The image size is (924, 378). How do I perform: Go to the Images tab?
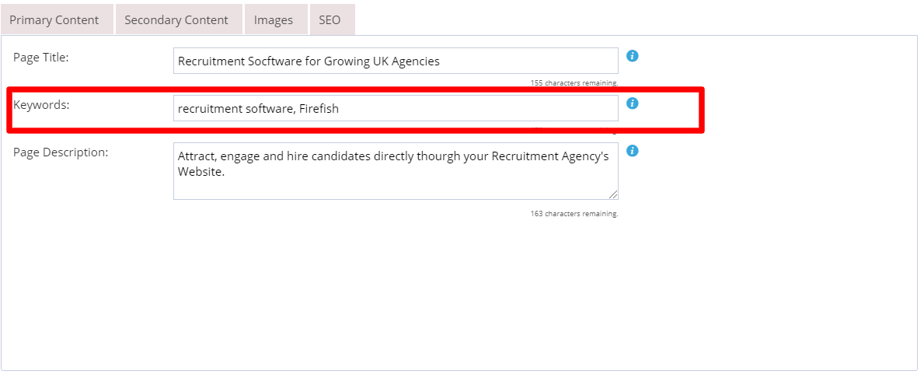click(x=274, y=19)
